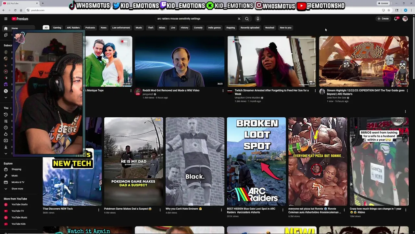Image resolution: width=415 pixels, height=234 pixels.
Task: Open Shorts shelf more options
Action: tap(405, 111)
